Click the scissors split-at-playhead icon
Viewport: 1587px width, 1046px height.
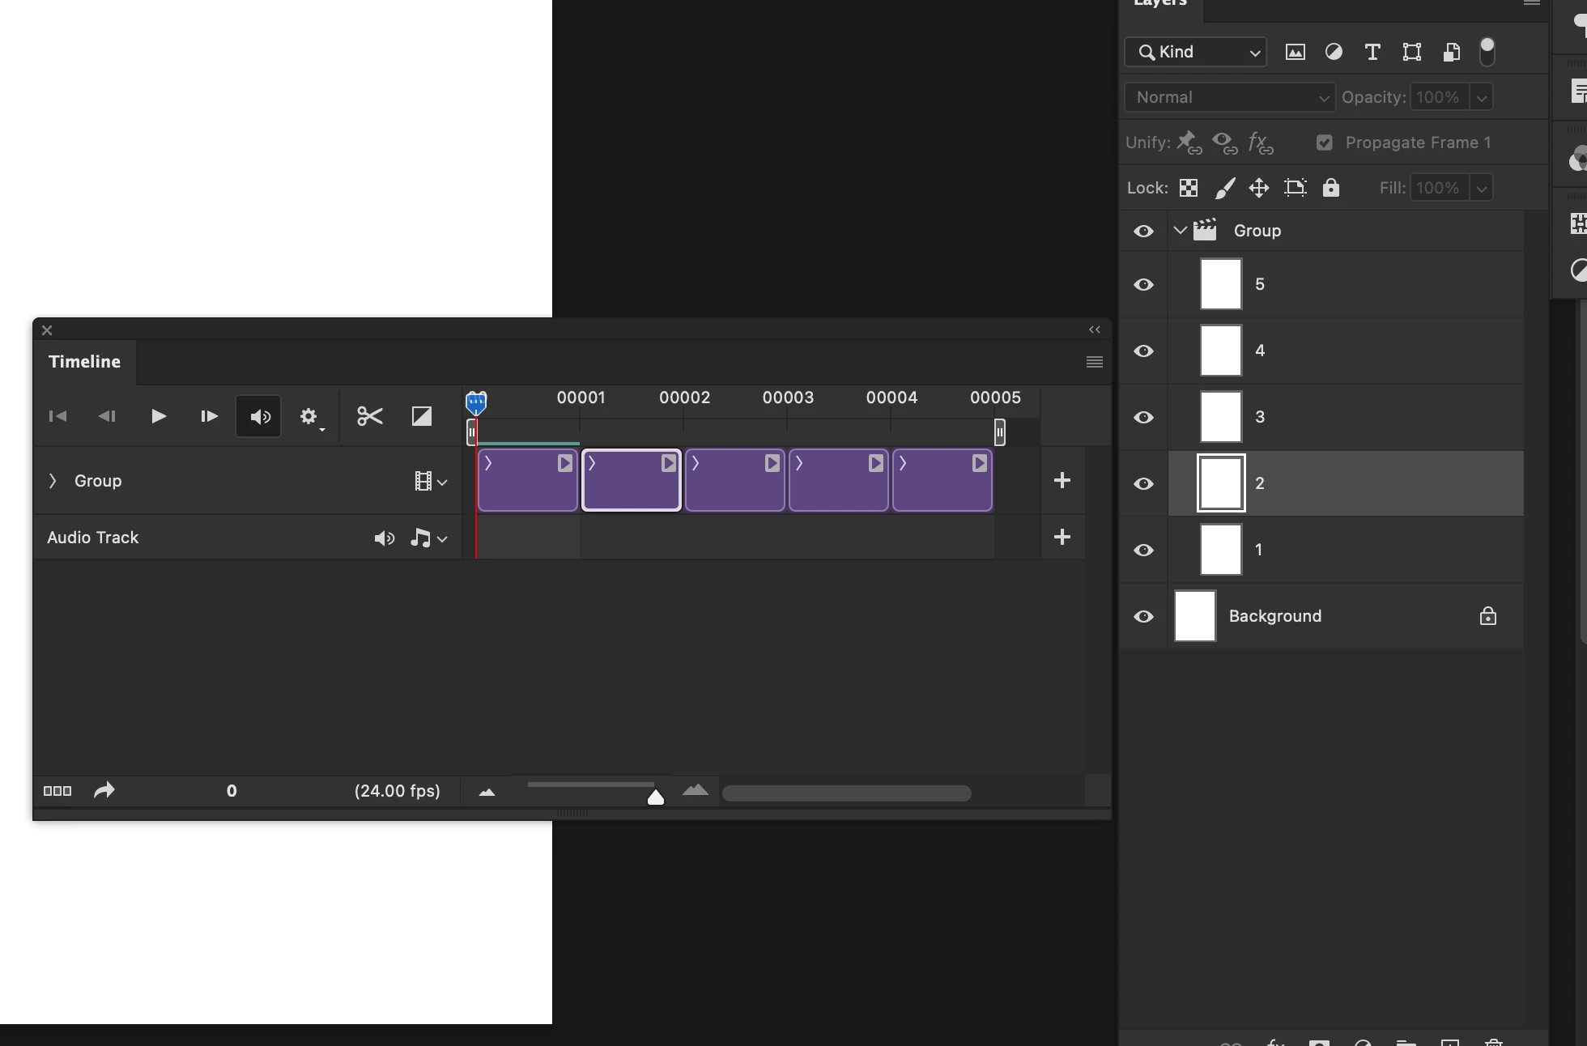[370, 416]
